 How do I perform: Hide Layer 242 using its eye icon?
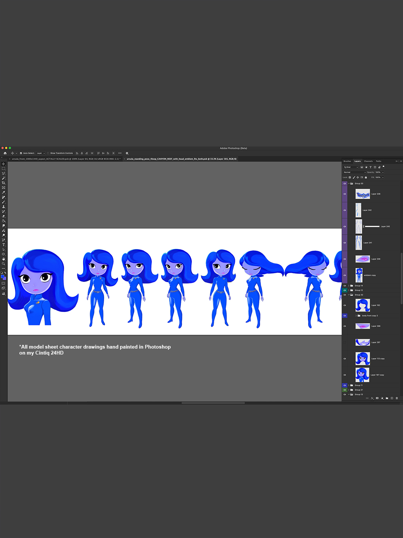pyautogui.click(x=345, y=210)
